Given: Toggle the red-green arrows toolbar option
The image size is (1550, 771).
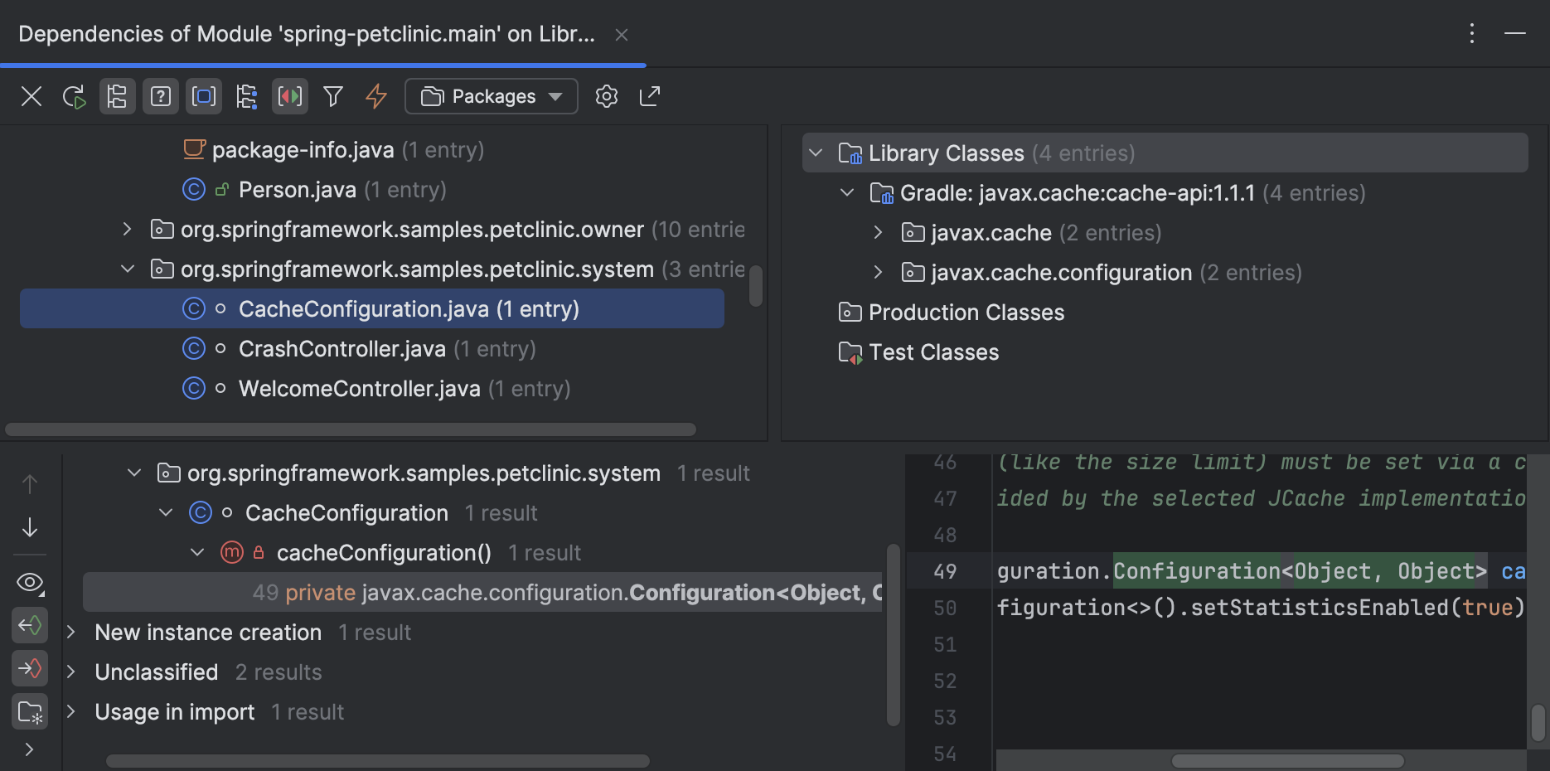Looking at the screenshot, I should pos(289,96).
